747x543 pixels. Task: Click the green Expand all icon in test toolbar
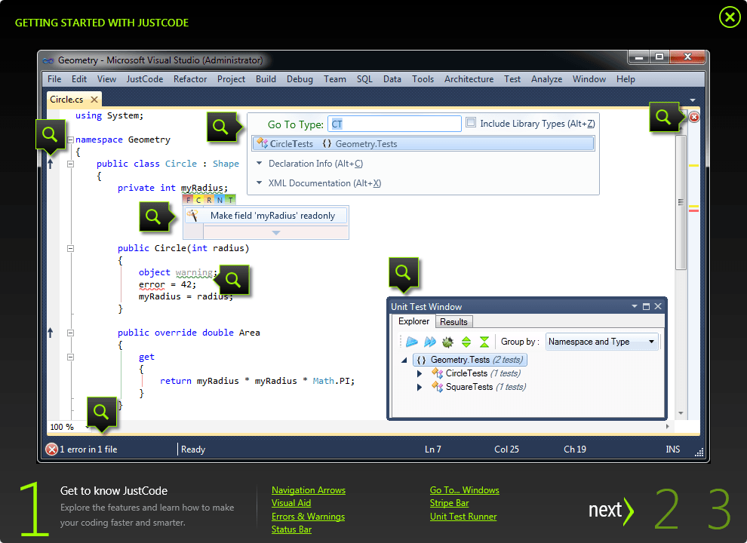[466, 342]
